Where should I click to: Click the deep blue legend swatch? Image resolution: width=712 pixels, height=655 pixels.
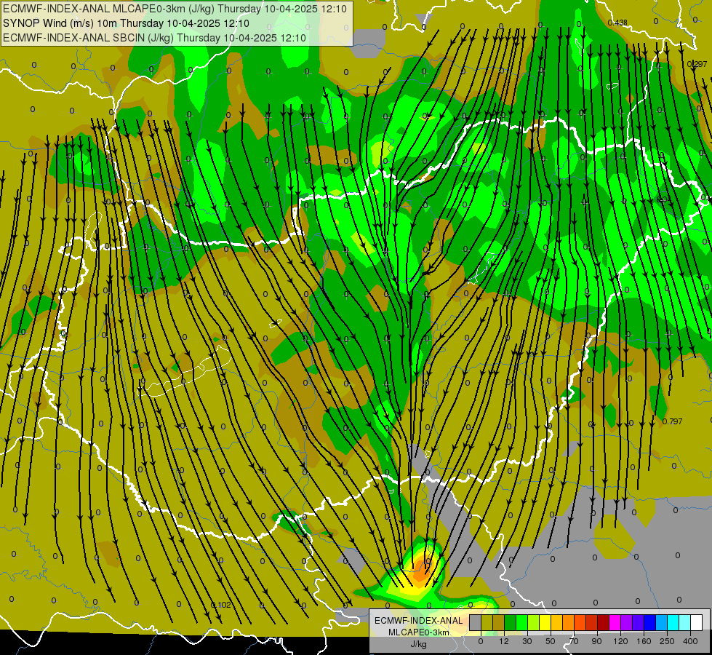(x=650, y=622)
